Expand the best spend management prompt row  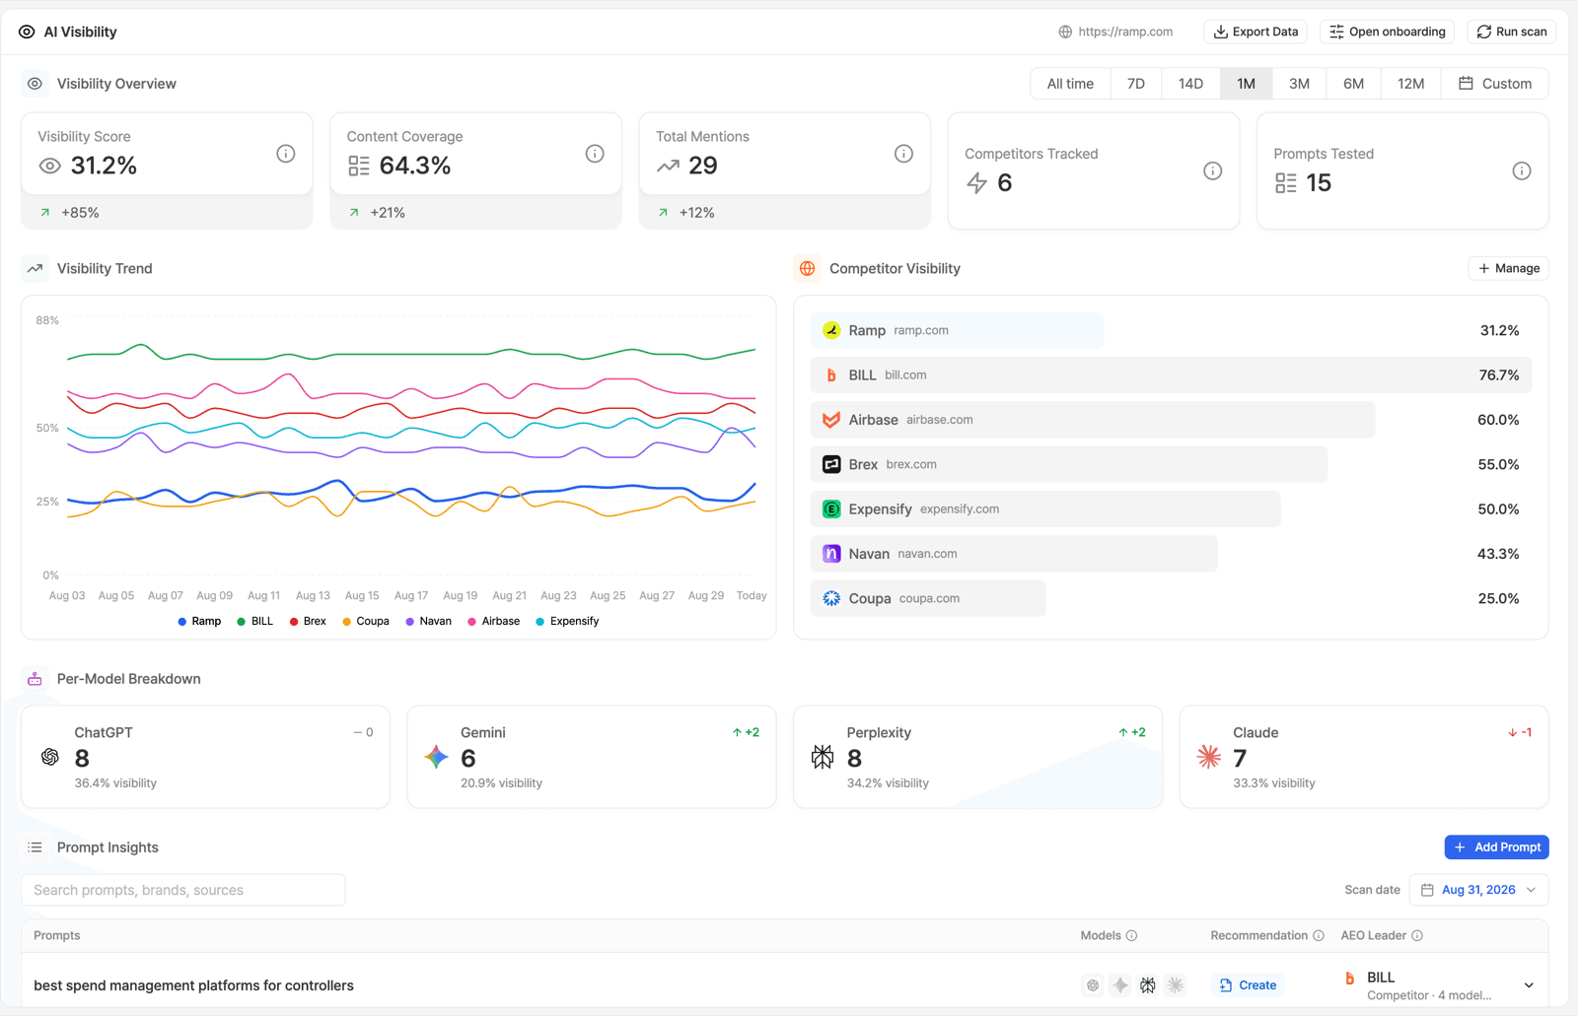click(1529, 985)
